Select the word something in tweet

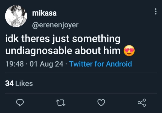point(96,39)
